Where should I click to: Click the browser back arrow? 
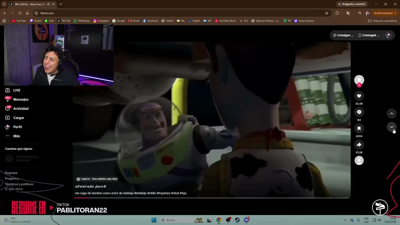(x=5, y=13)
